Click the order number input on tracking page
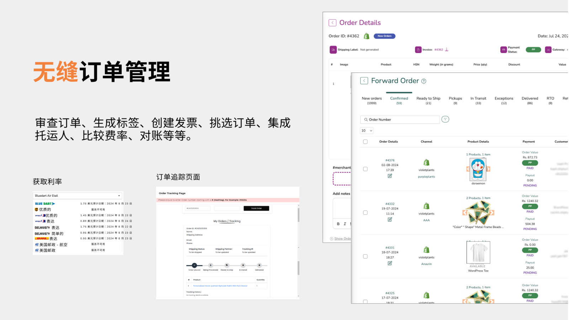 [198, 208]
